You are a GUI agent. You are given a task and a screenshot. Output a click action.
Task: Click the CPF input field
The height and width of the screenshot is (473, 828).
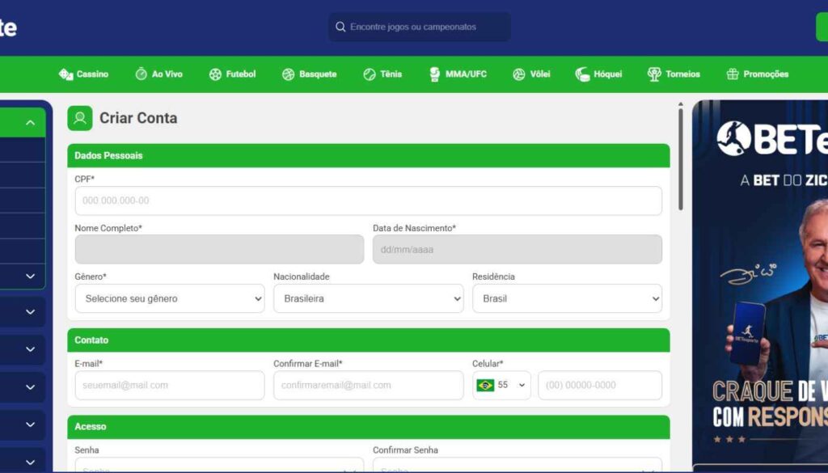tap(368, 201)
